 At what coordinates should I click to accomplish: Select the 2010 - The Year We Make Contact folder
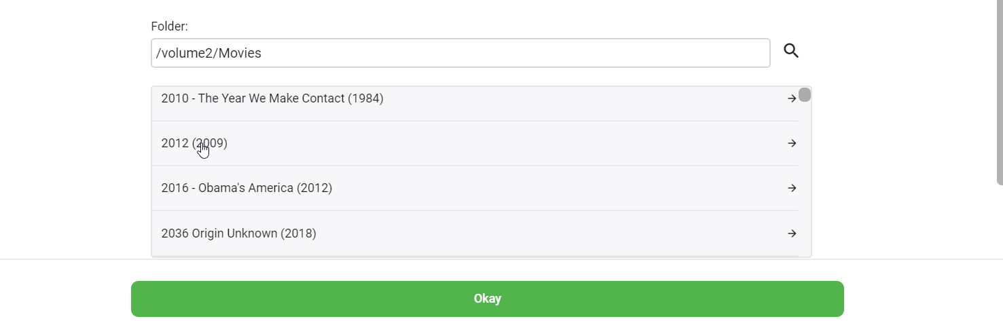pyautogui.click(x=272, y=98)
